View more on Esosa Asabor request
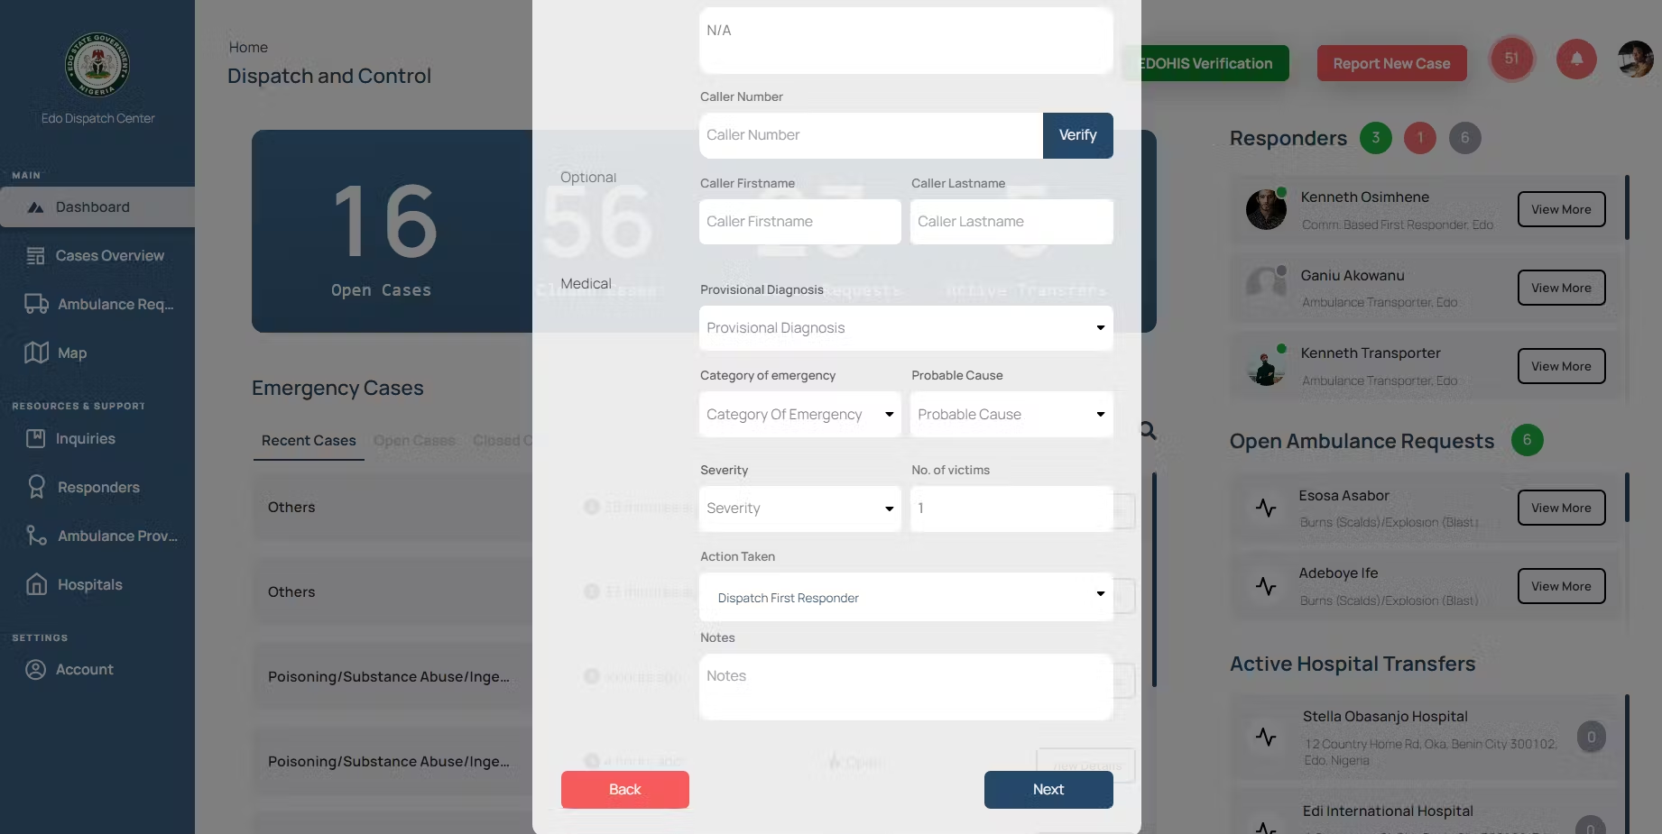The width and height of the screenshot is (1662, 834). (1562, 508)
